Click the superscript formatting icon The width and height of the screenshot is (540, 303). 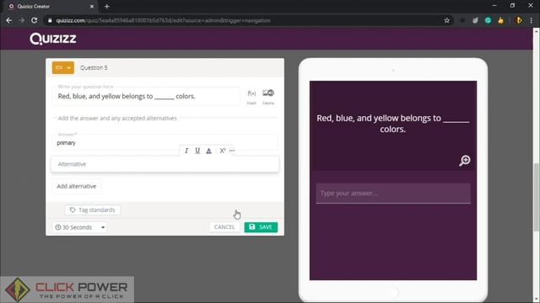pyautogui.click(x=223, y=151)
